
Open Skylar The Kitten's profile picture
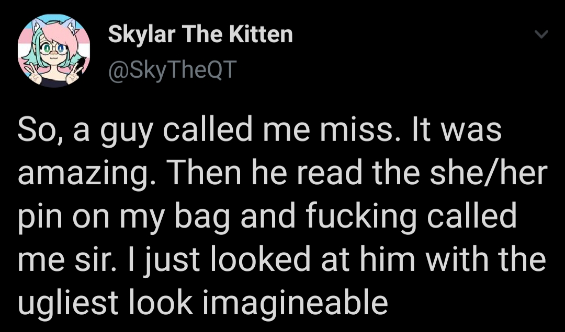point(54,50)
